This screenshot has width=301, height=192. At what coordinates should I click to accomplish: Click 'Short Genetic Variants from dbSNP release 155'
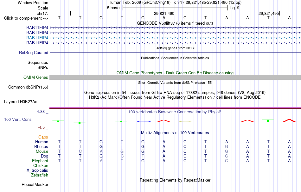click(x=175, y=83)
